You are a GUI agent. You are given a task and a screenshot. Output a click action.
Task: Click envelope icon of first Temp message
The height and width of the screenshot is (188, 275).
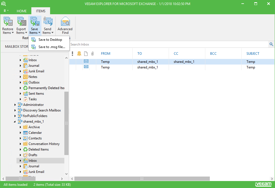(x=86, y=61)
